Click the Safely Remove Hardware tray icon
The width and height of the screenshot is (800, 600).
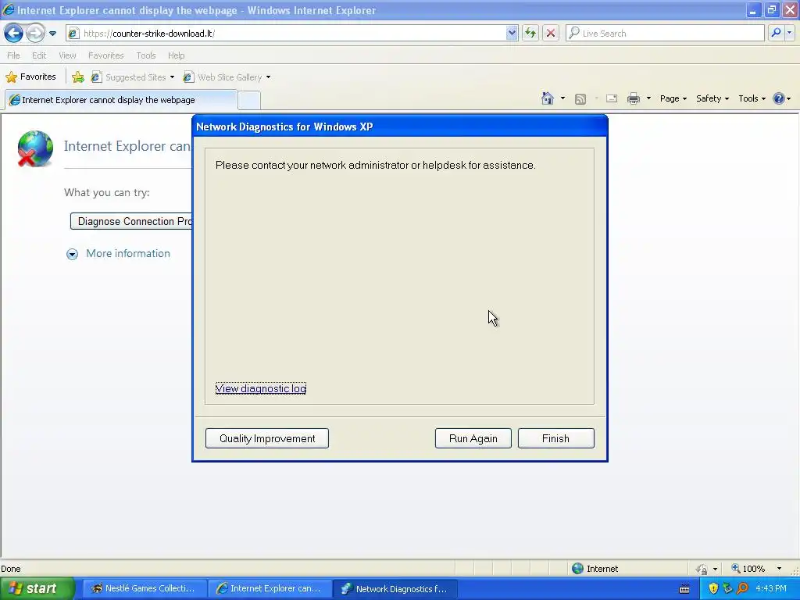point(727,588)
